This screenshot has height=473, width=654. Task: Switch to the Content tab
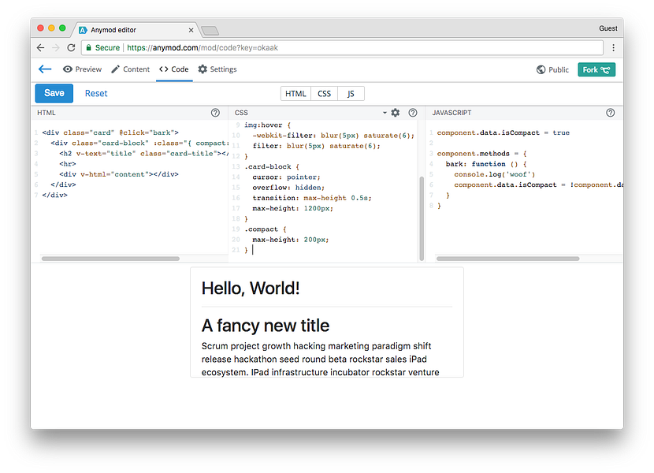[130, 69]
